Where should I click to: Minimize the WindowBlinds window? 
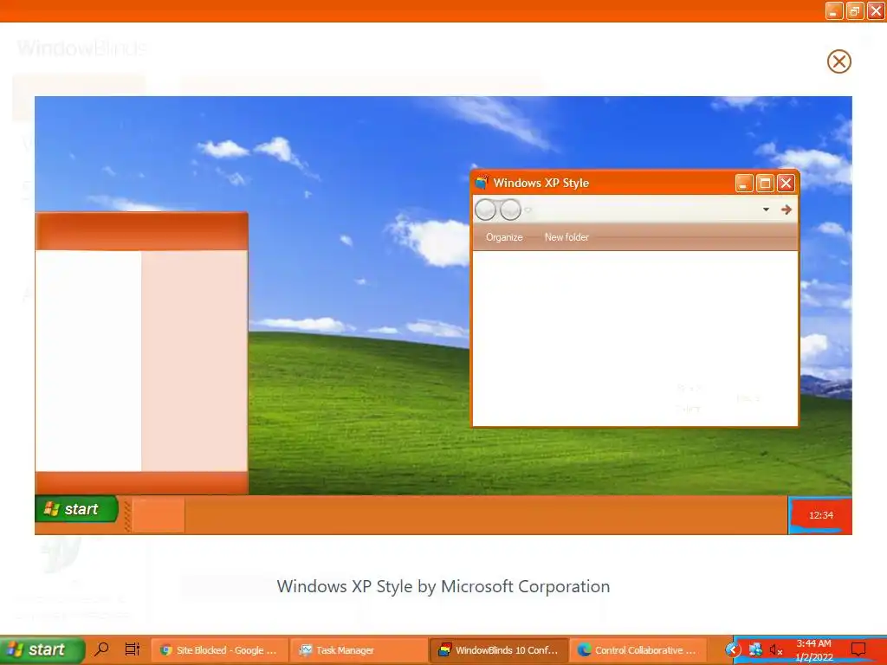point(834,10)
